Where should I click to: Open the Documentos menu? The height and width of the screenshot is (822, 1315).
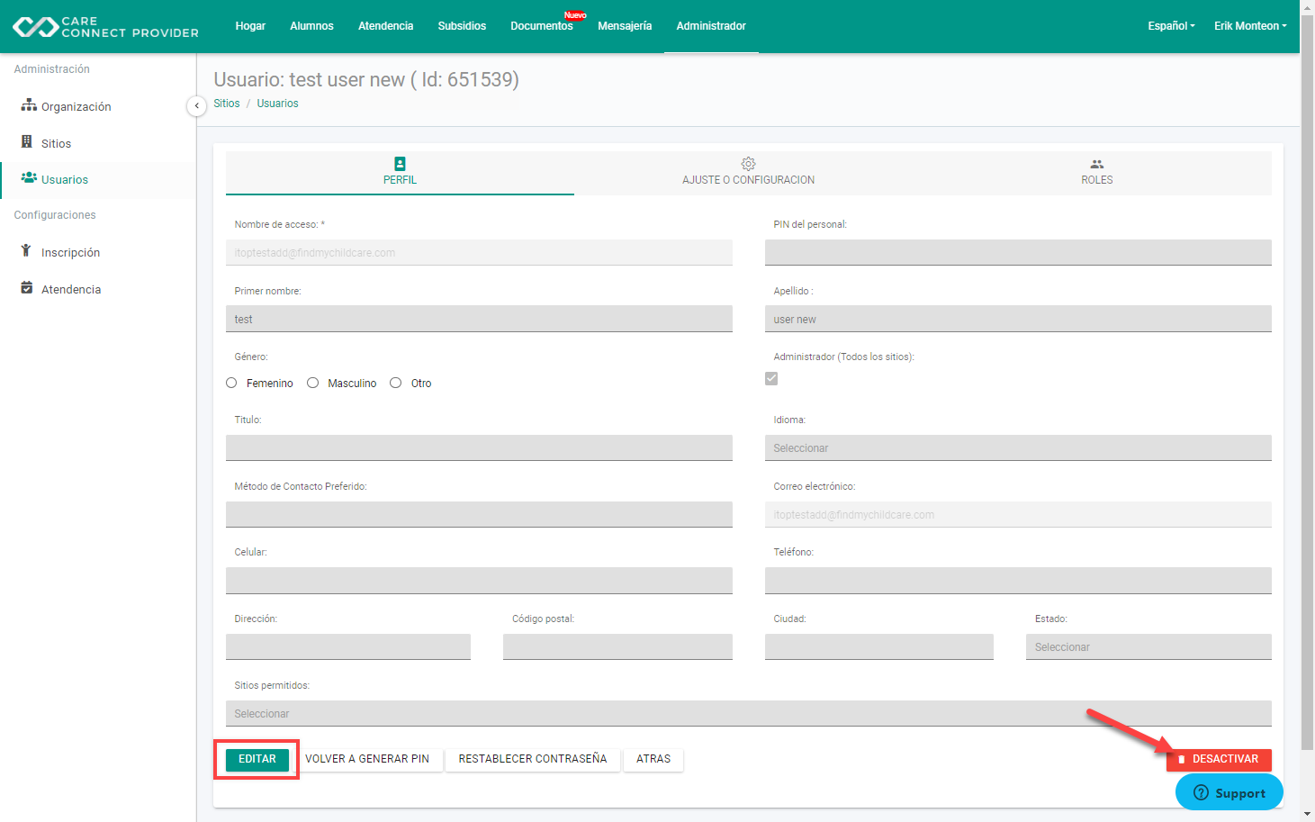click(542, 26)
